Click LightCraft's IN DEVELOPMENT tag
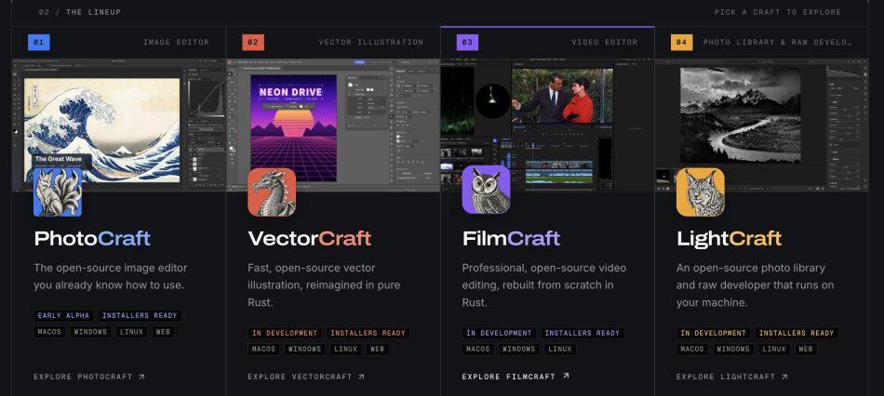The width and height of the screenshot is (884, 396). [x=713, y=334]
